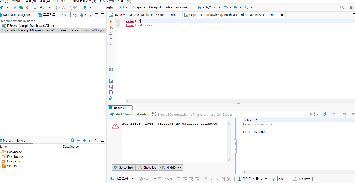Expand the Bookmarks folder in Project panel

pos(1,152)
